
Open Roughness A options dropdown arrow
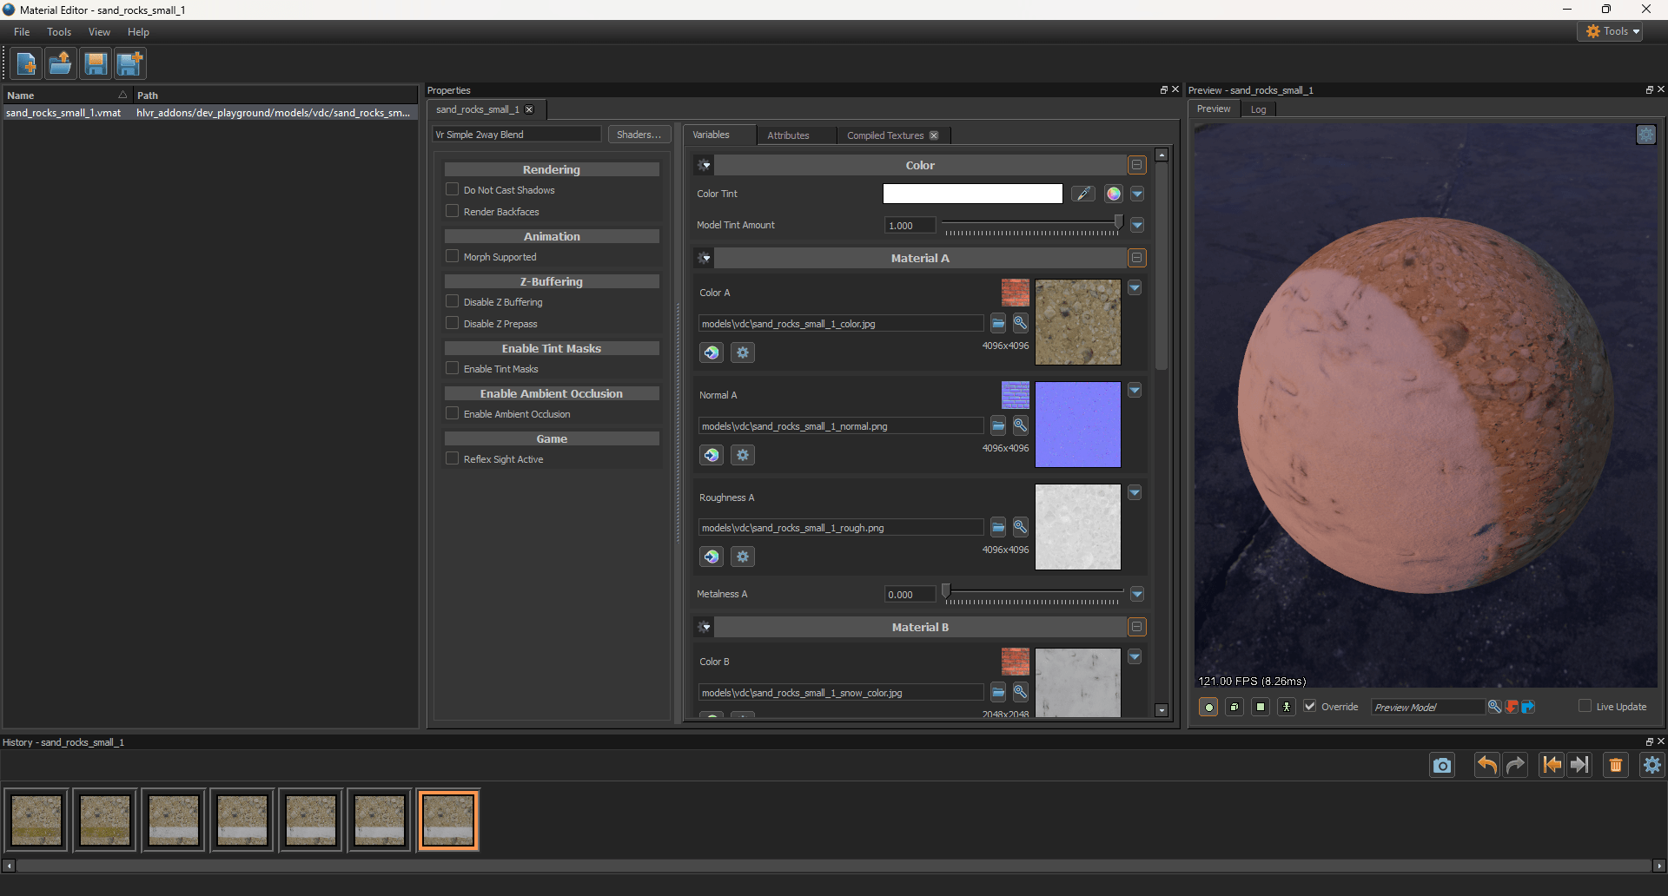coord(1135,492)
